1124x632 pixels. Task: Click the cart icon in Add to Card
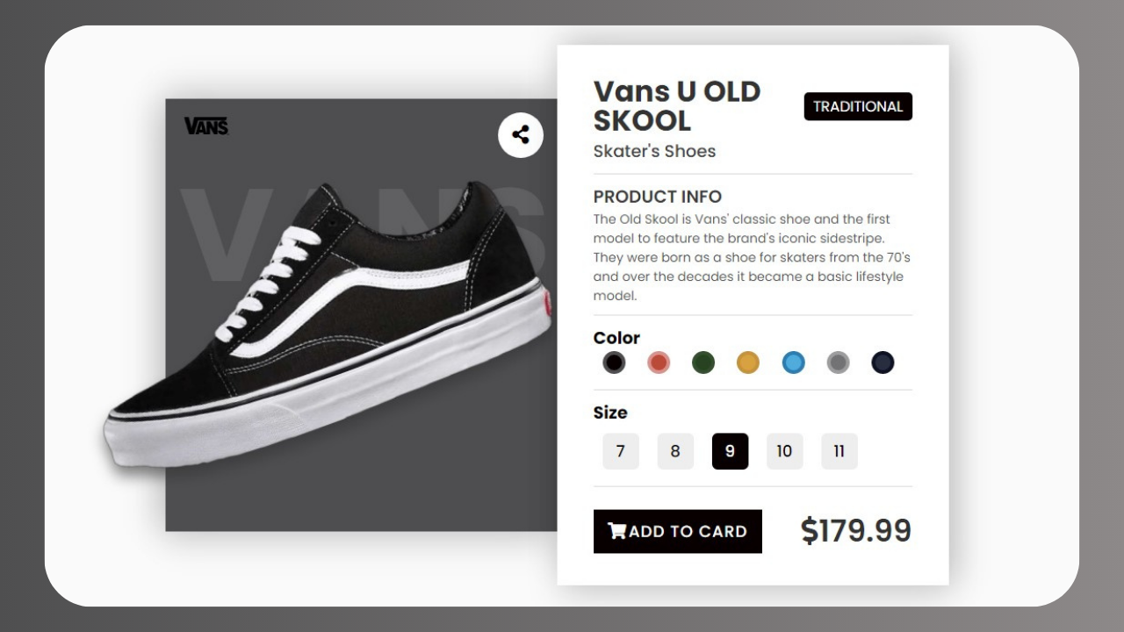[617, 531]
